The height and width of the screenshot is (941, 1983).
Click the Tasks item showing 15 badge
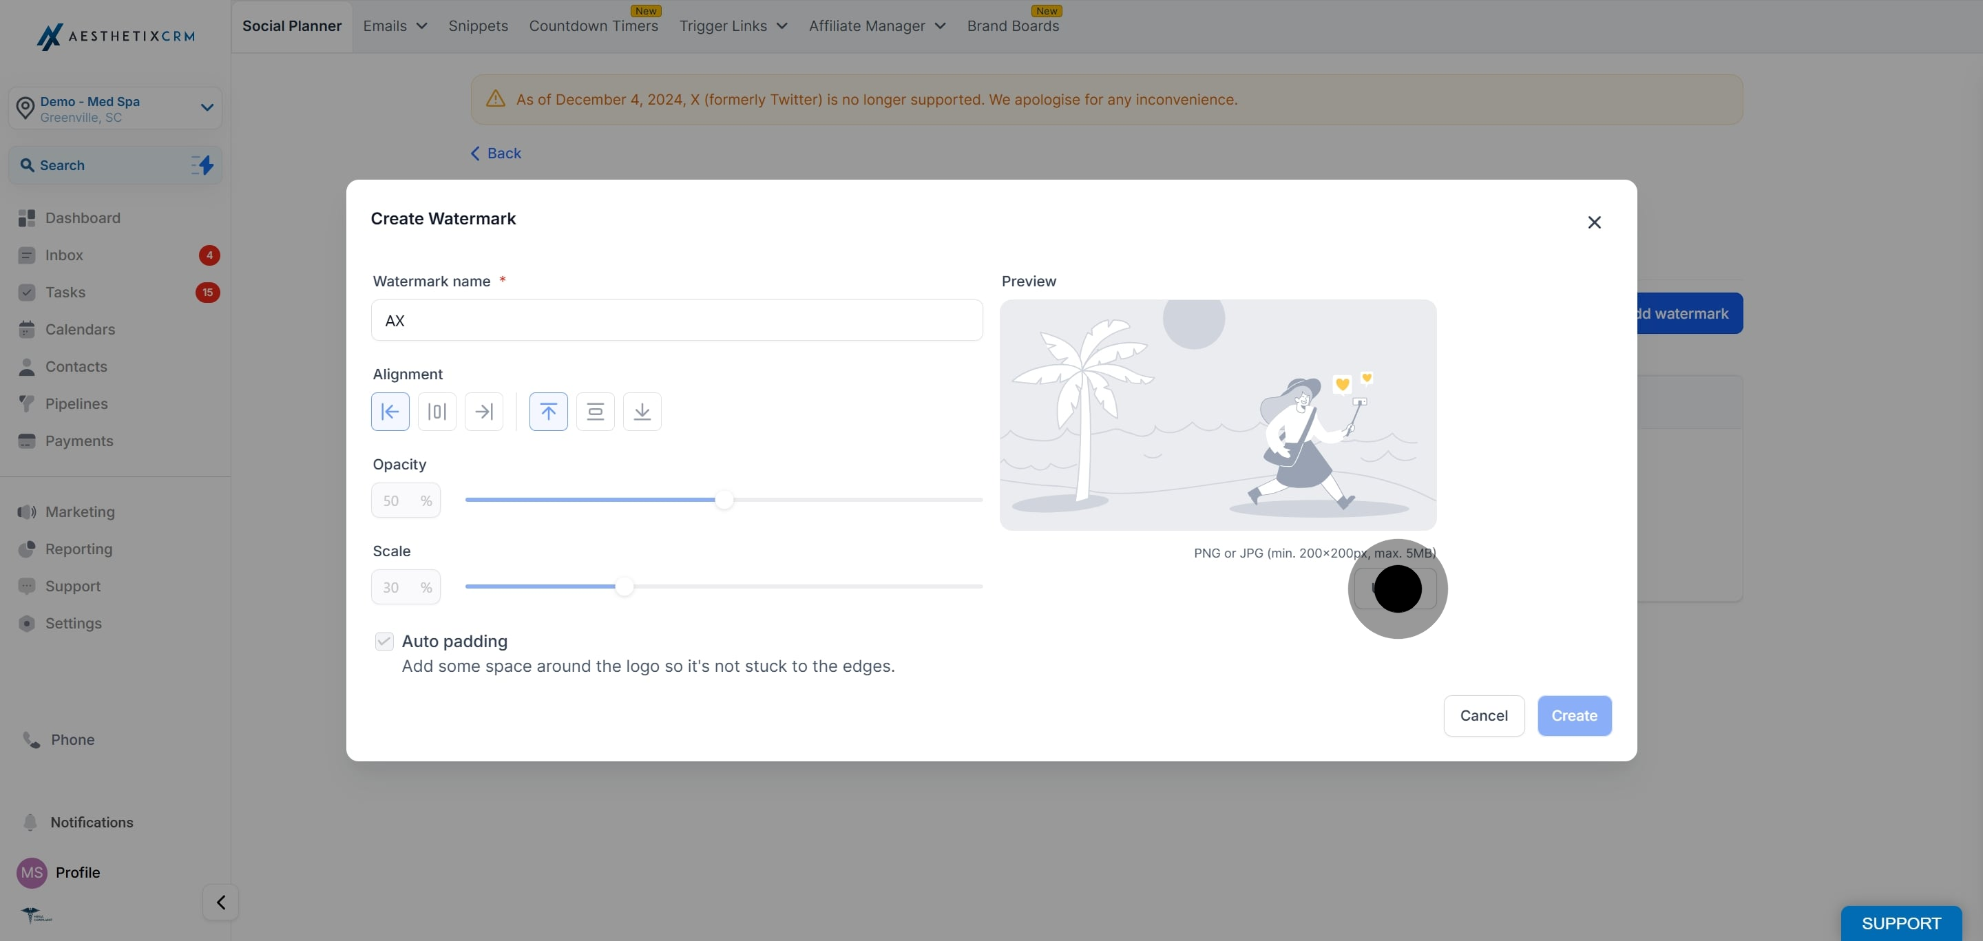coord(65,293)
